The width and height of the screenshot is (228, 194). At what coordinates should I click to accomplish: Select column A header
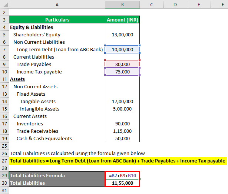pyautogui.click(x=57, y=5)
